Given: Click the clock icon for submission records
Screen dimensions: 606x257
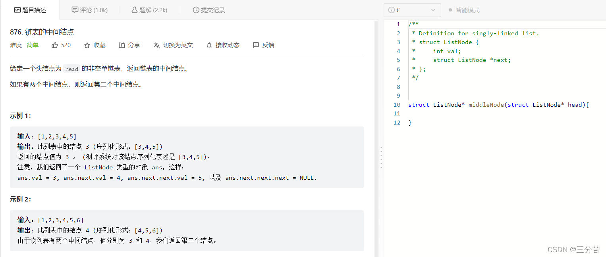Looking at the screenshot, I should click(x=196, y=10).
